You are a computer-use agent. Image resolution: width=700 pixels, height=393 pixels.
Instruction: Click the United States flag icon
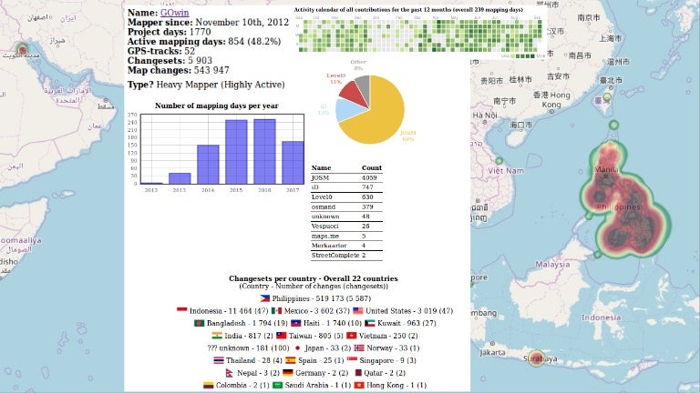coord(359,310)
